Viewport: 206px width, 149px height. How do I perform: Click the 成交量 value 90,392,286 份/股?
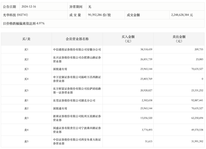point(99,15)
